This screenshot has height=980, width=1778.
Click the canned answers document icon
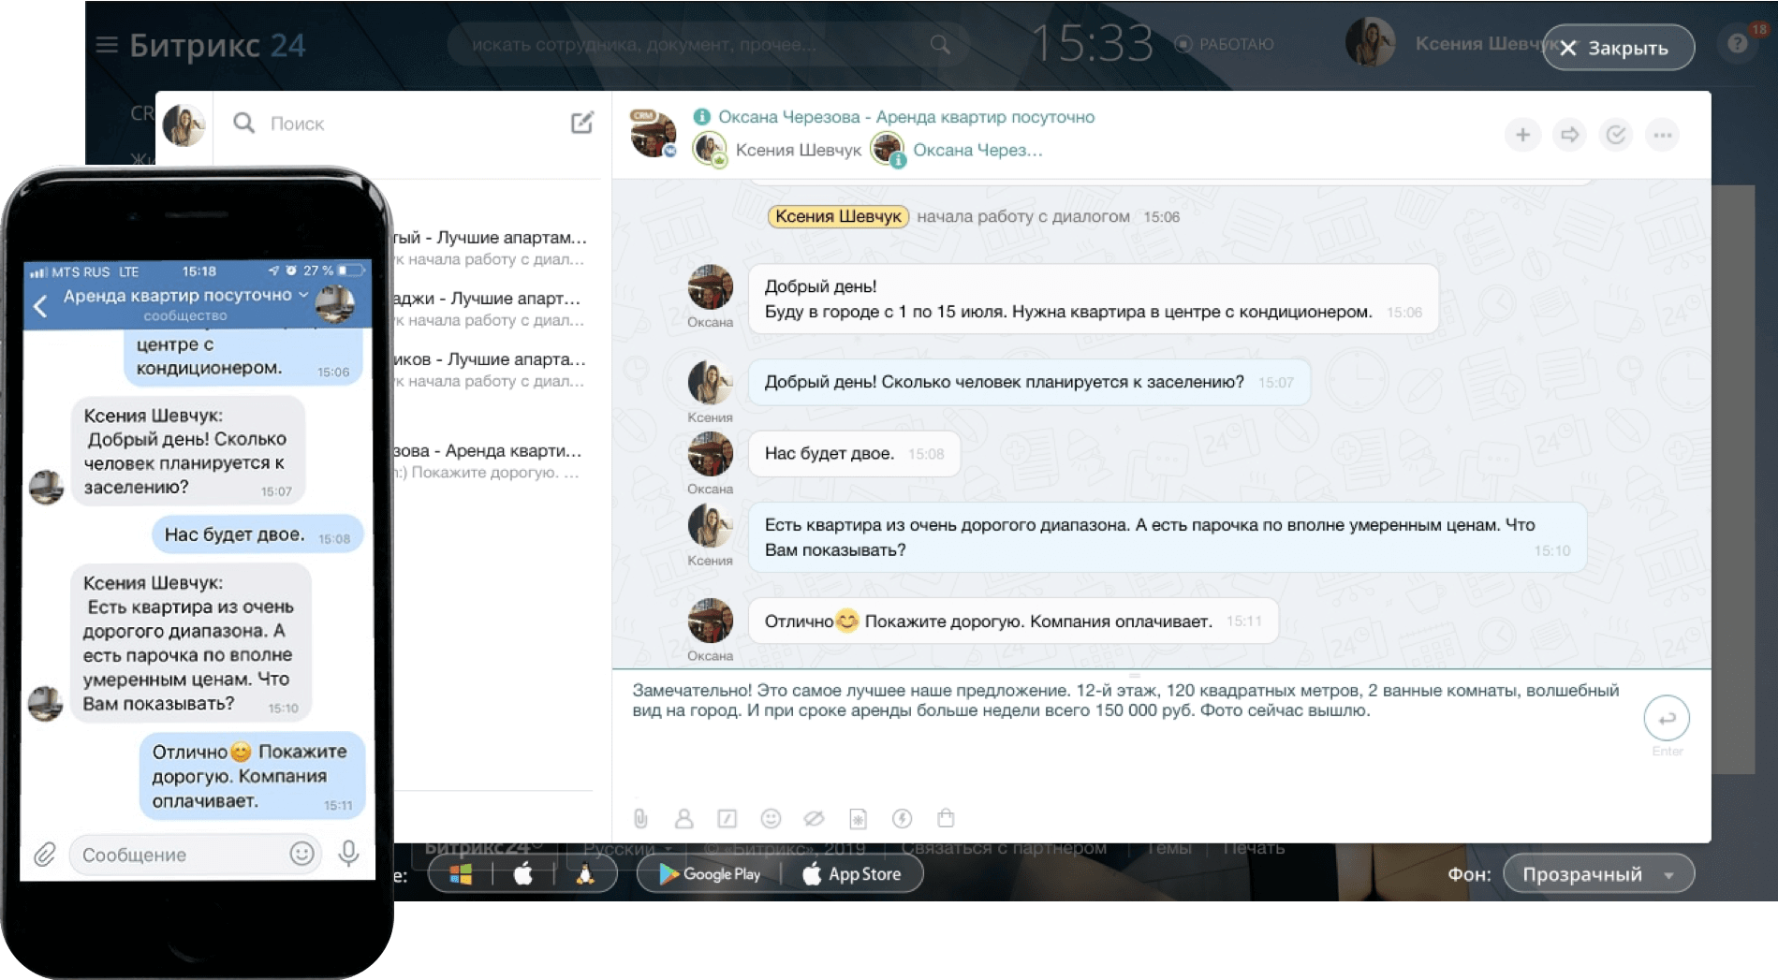858,819
